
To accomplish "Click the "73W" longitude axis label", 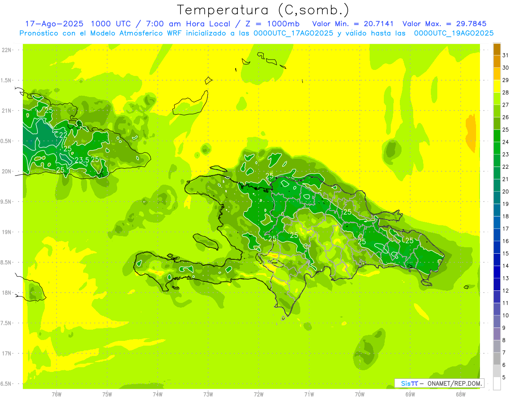I will coord(208,394).
